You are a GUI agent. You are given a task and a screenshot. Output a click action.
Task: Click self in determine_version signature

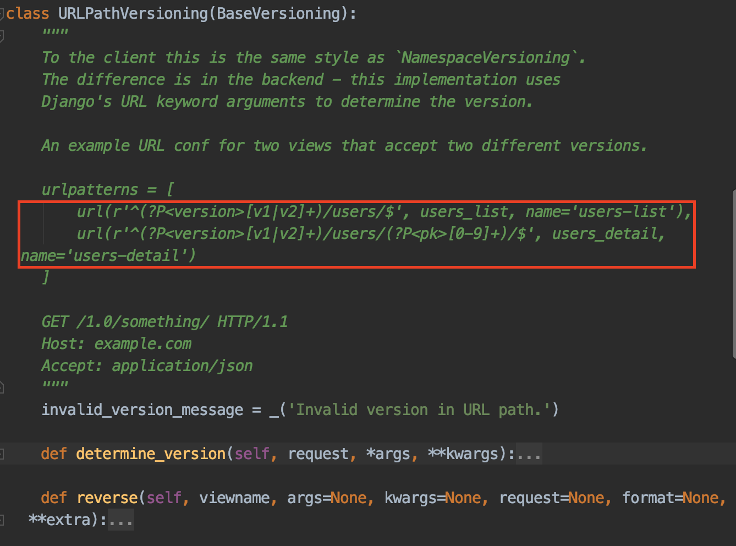252,454
